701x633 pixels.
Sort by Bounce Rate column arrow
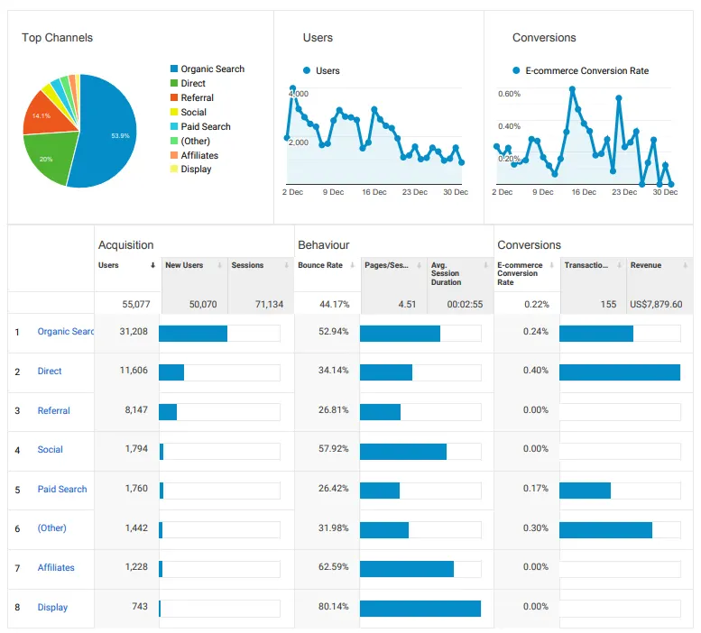coord(352,265)
